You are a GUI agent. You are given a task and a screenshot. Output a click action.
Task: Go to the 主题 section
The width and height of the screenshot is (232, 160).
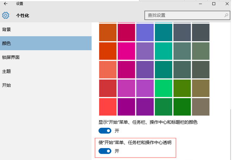[x=46, y=71]
